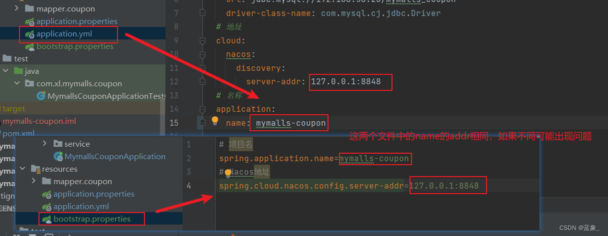The height and width of the screenshot is (236, 608).
Task: Click mymalls-coupon value in the properties editor
Action: pos(374,159)
